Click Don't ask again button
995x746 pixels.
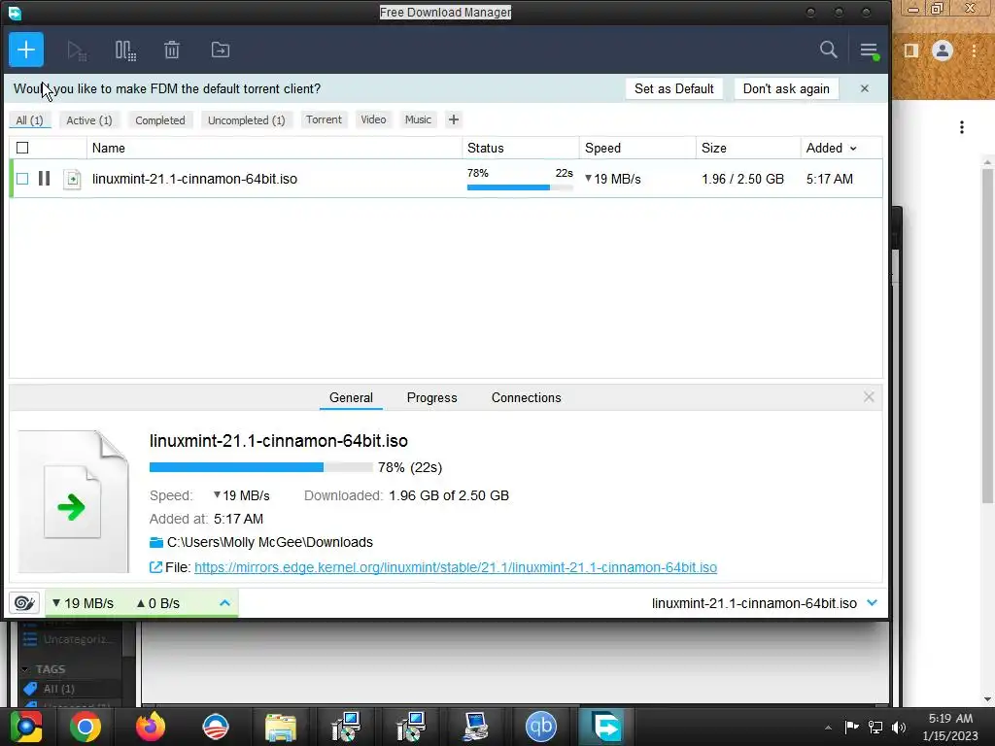coord(786,88)
